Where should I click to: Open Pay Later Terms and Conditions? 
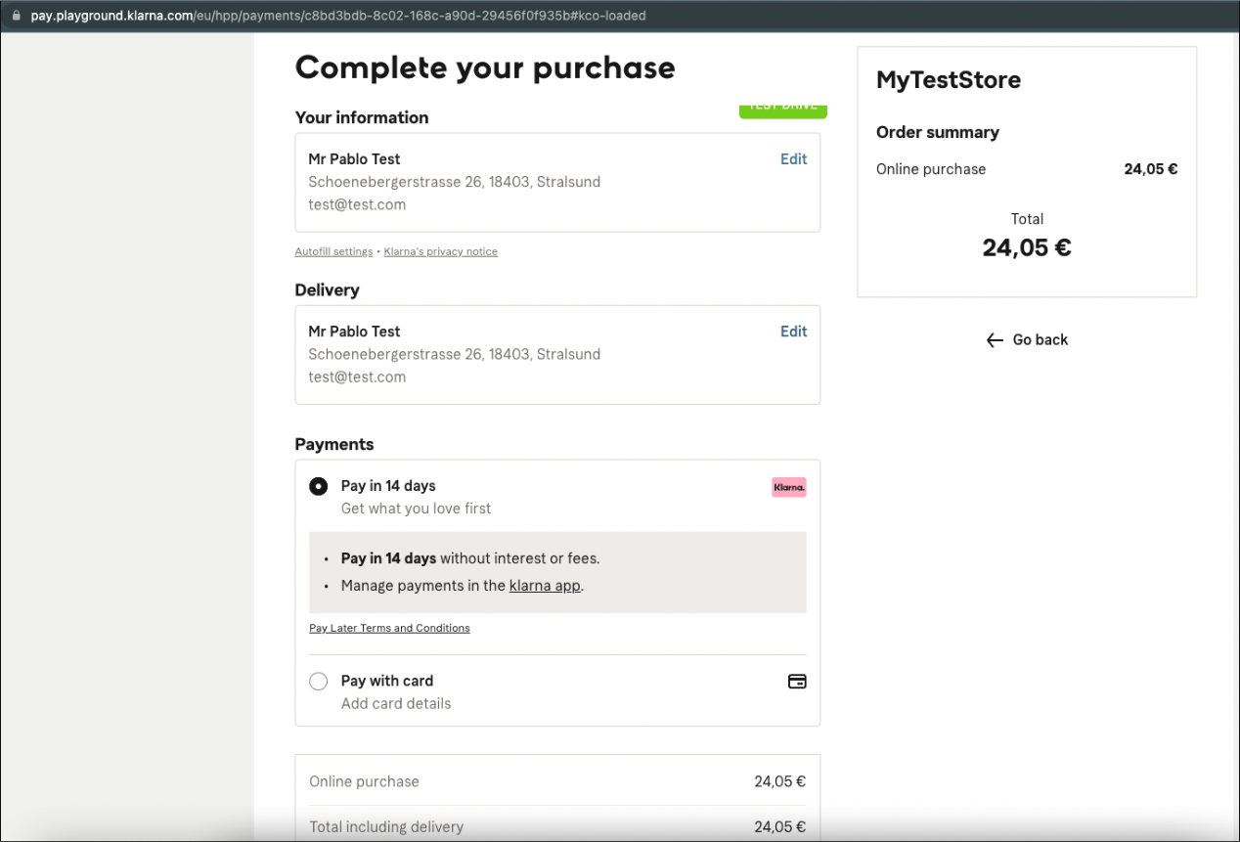pyautogui.click(x=389, y=628)
